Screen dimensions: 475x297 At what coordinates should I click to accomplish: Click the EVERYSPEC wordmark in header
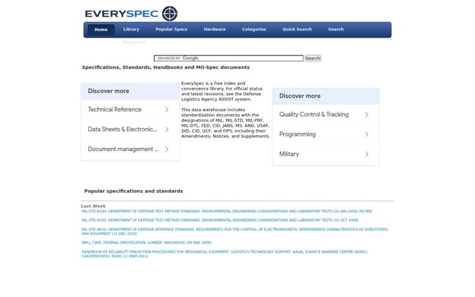[x=121, y=14]
